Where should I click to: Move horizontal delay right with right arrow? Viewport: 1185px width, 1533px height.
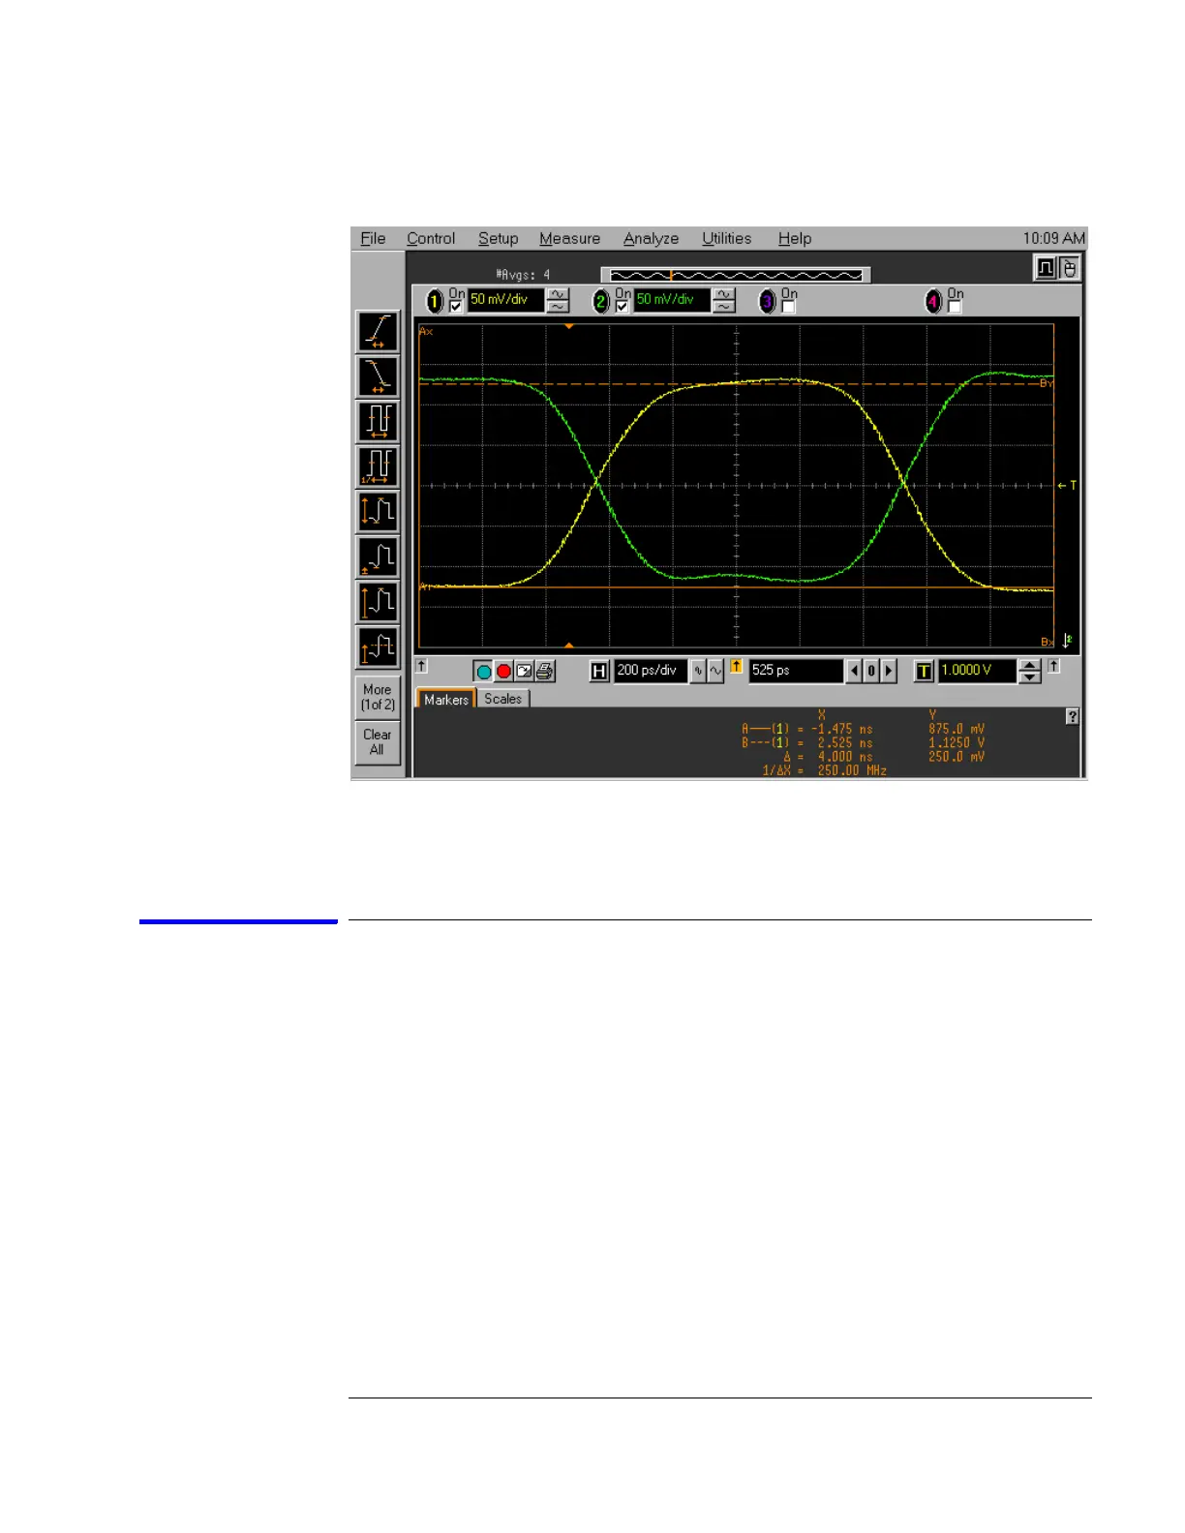(889, 671)
